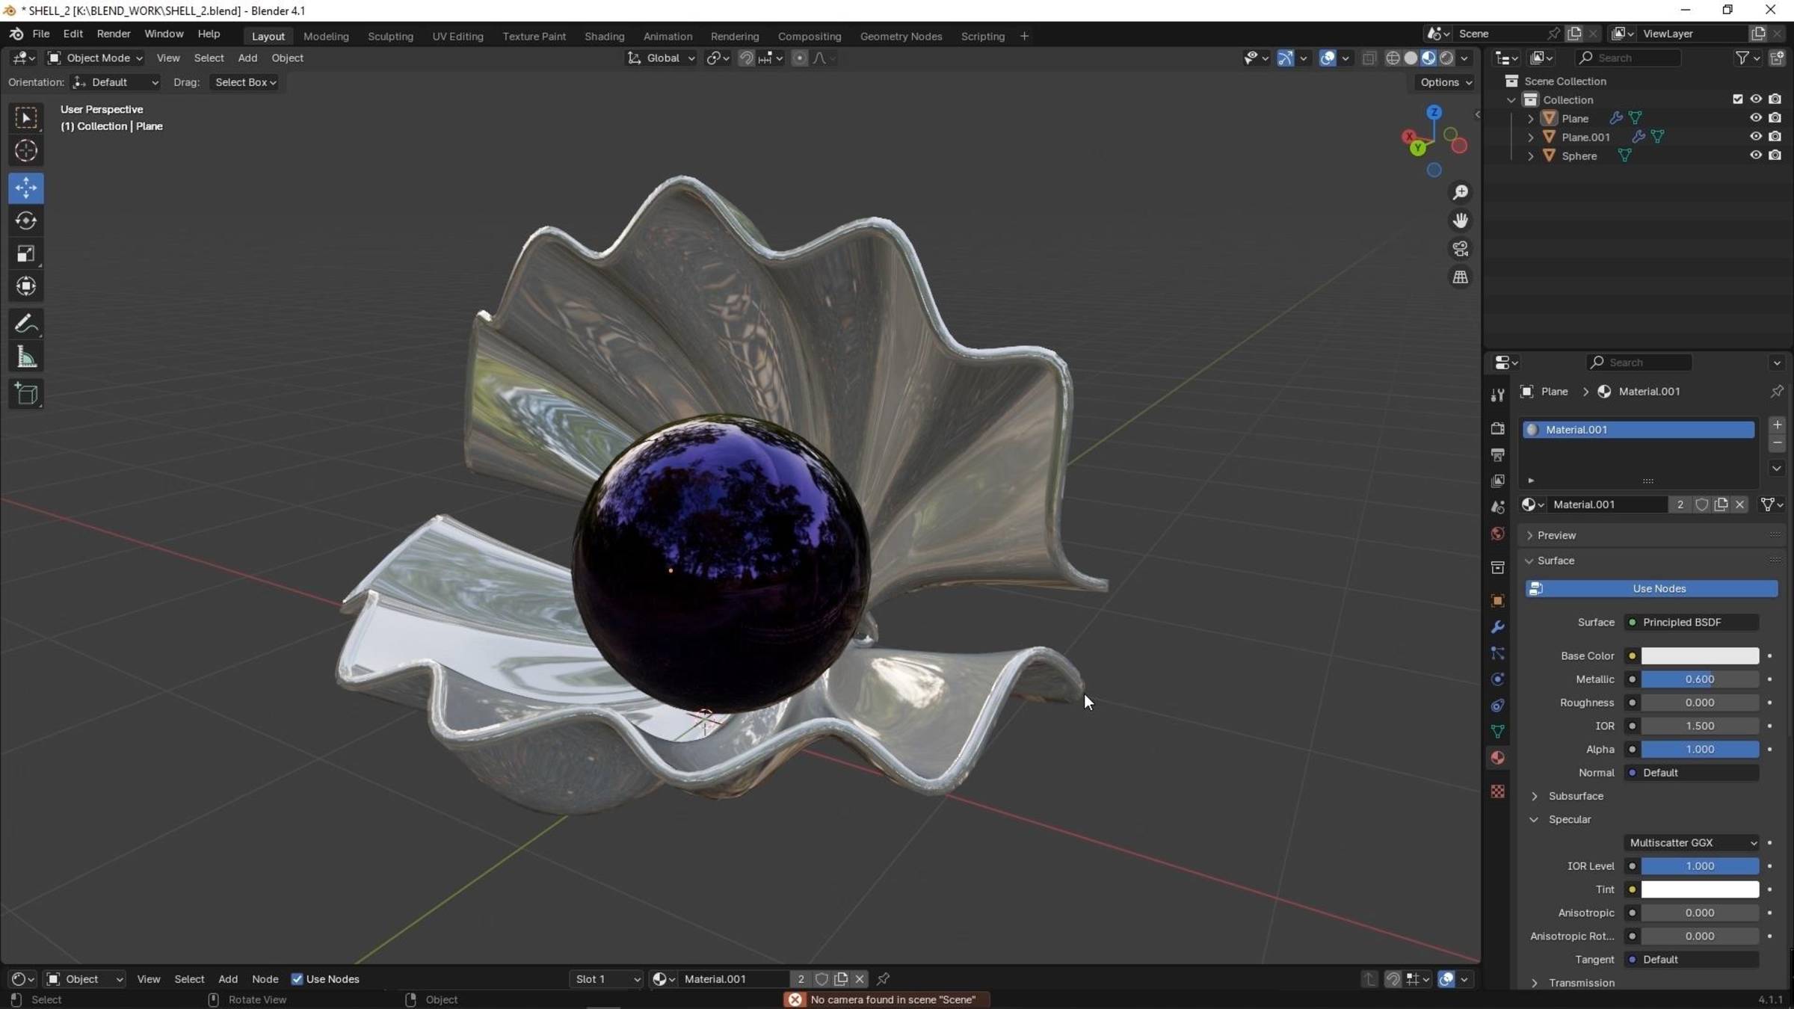Click the Material.001 name field to rename
The width and height of the screenshot is (1794, 1009).
point(1607,504)
